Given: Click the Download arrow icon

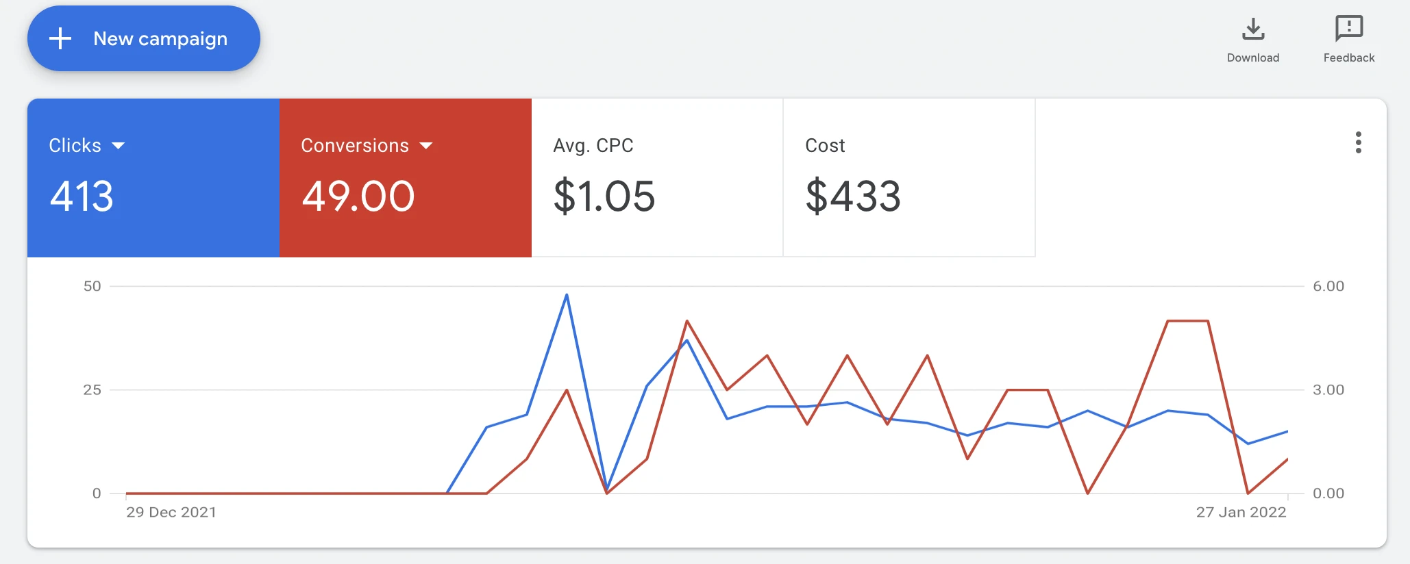Looking at the screenshot, I should 1253,29.
